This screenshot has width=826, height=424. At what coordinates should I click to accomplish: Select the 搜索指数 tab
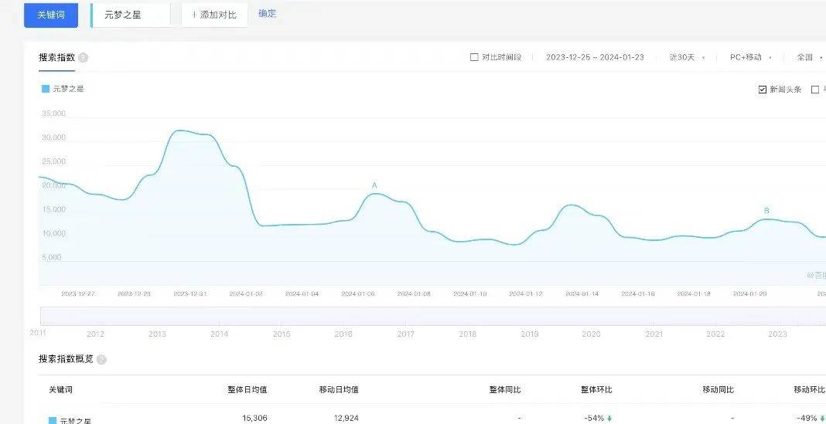point(56,57)
